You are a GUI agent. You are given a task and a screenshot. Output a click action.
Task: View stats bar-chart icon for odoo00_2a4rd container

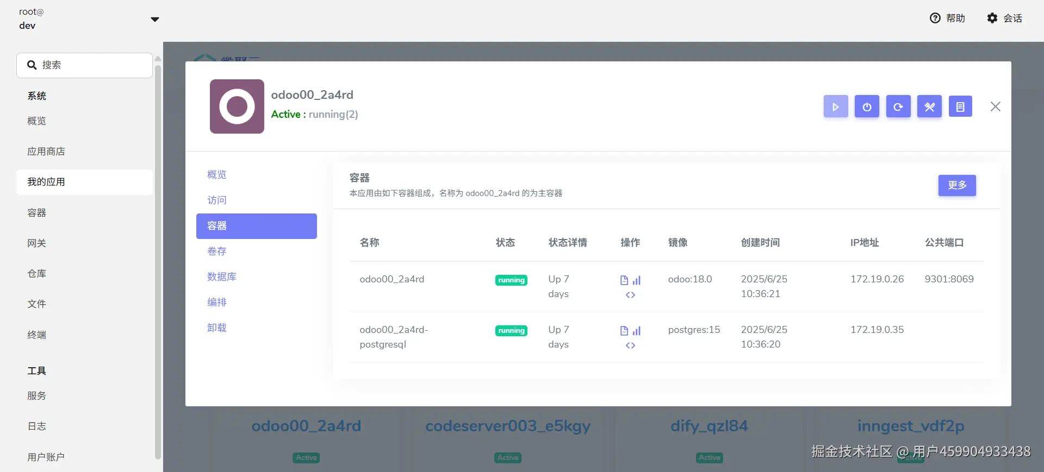pyautogui.click(x=637, y=280)
